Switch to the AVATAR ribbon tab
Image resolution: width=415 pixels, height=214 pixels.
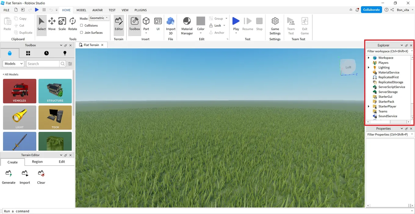[x=98, y=10]
